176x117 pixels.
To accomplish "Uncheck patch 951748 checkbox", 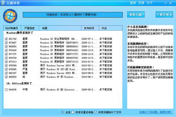I will [x=6, y=39].
